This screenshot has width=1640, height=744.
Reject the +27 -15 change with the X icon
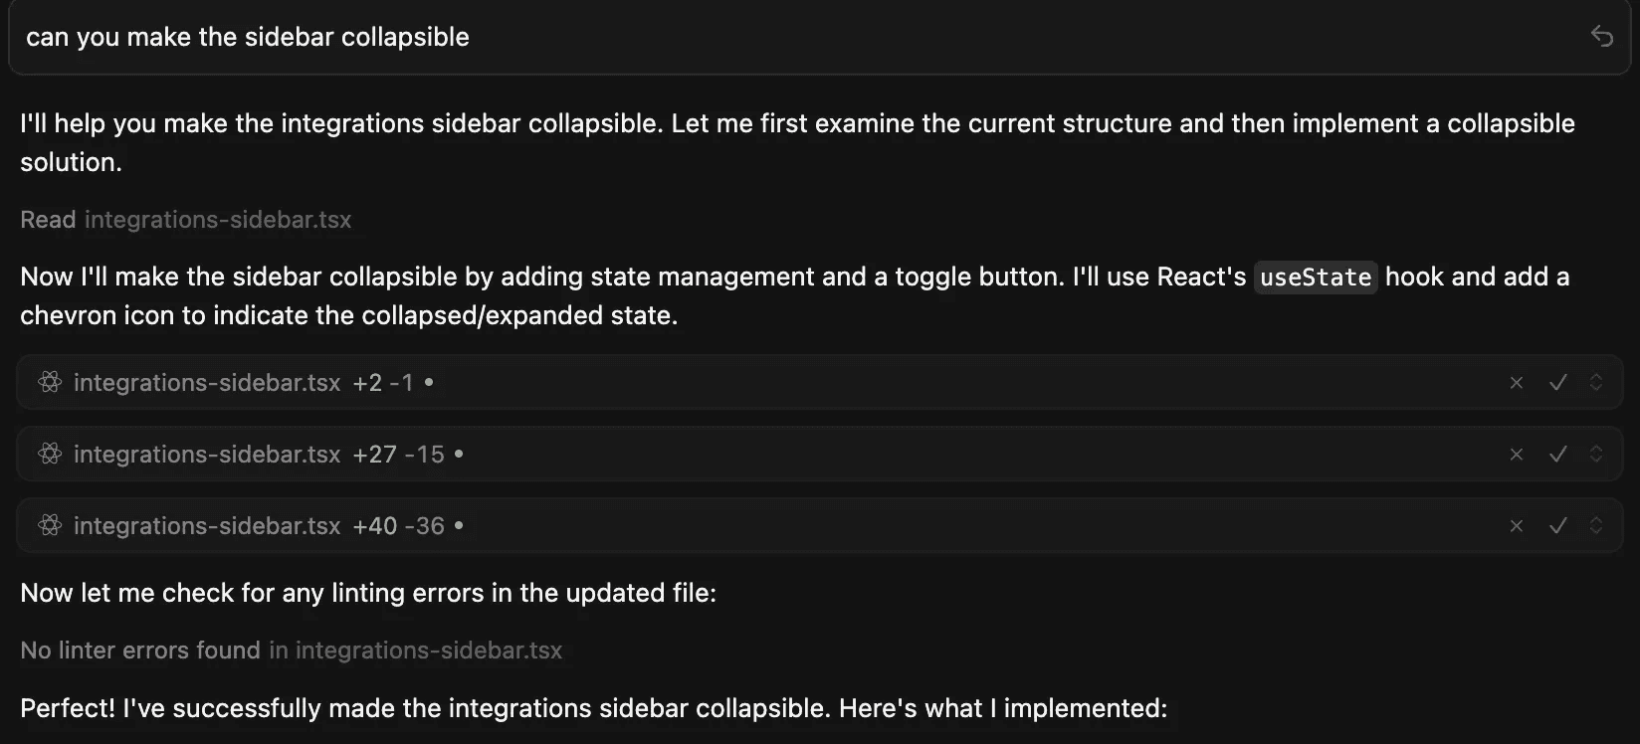tap(1517, 455)
